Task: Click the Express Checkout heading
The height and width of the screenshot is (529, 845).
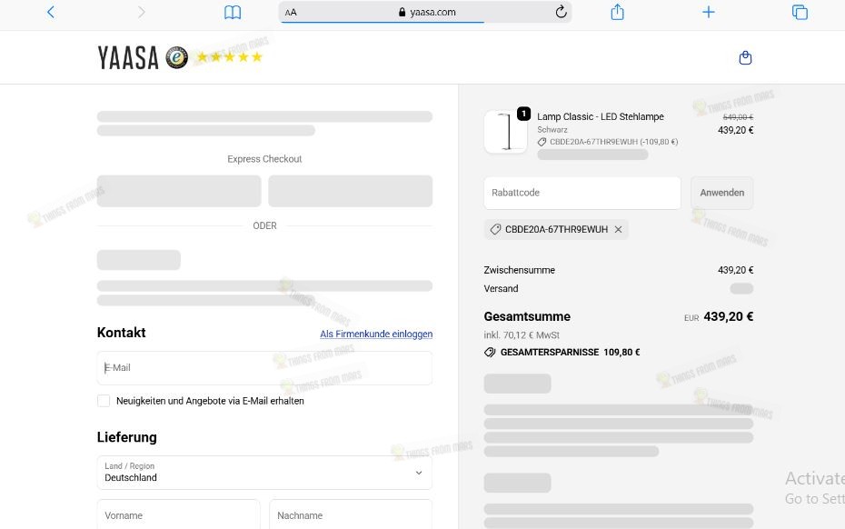Action: click(264, 159)
